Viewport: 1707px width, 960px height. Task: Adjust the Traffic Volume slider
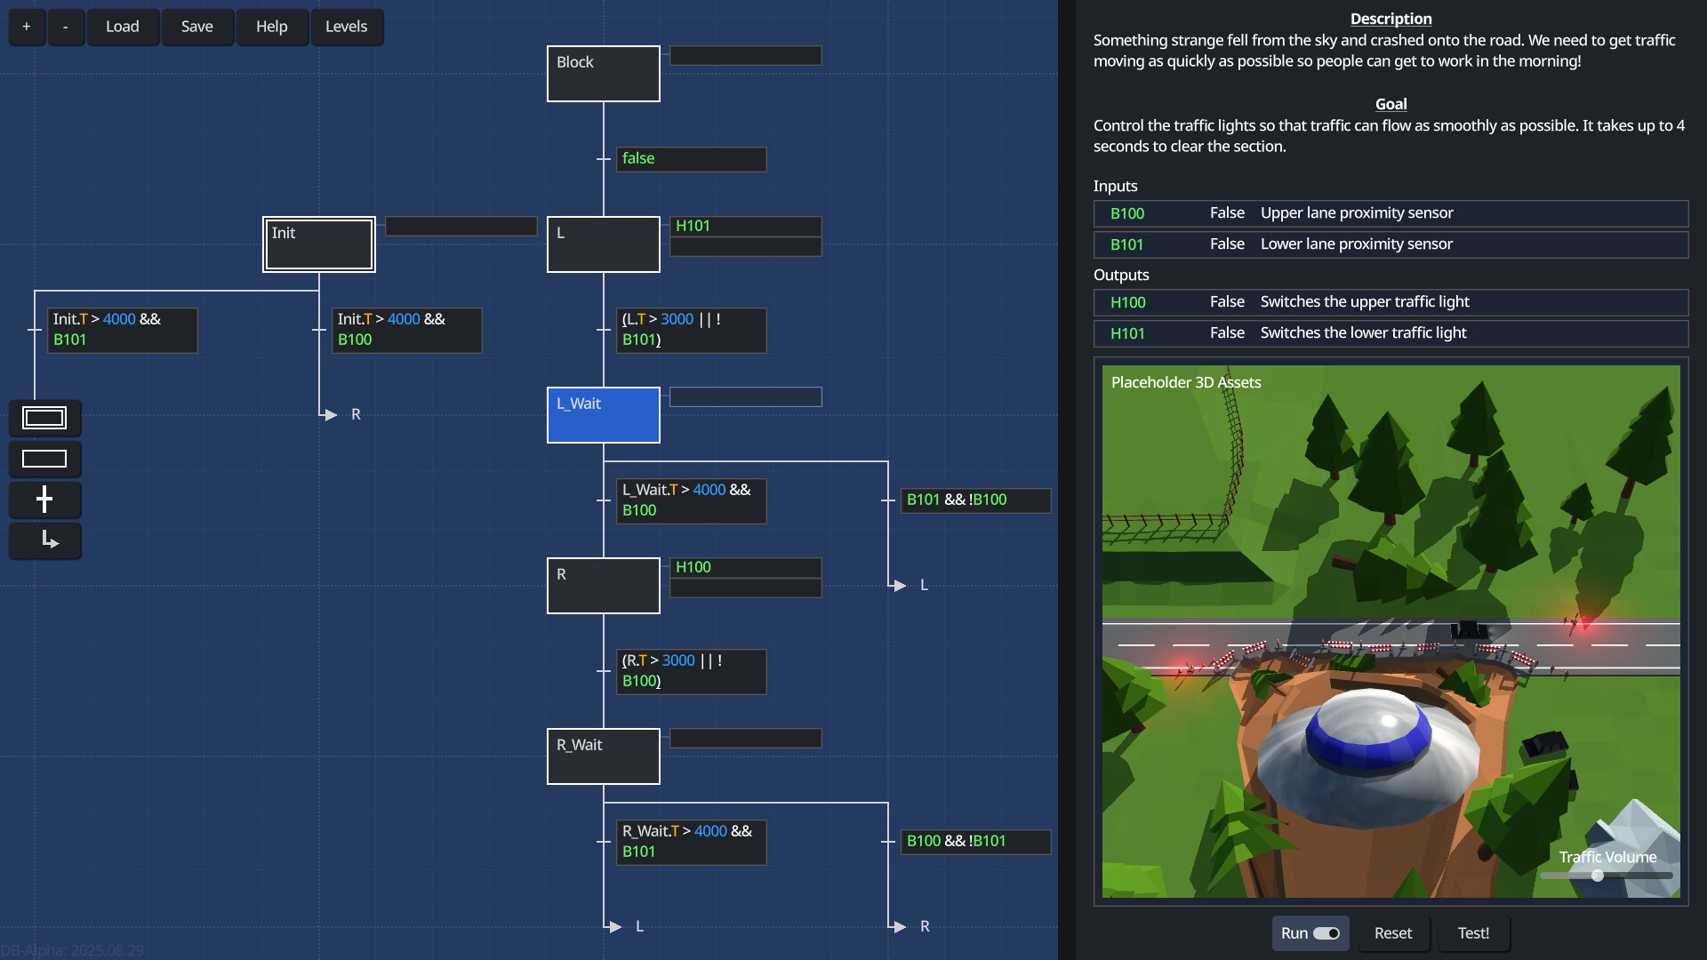1597,876
